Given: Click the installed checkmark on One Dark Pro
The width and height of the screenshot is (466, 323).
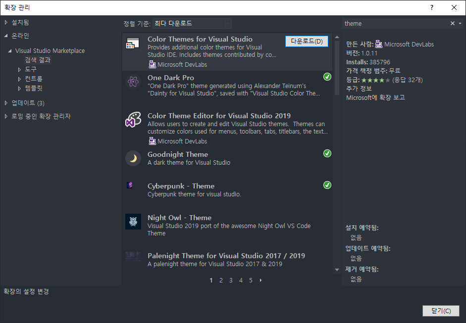Looking at the screenshot, I should pyautogui.click(x=327, y=77).
